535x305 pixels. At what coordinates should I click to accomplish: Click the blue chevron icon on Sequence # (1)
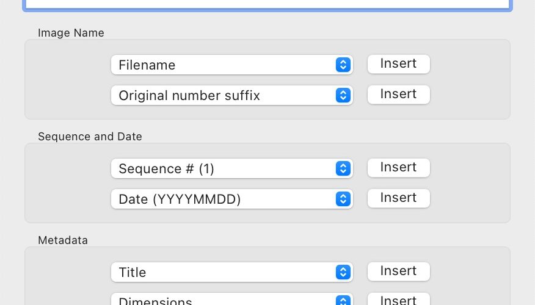343,168
